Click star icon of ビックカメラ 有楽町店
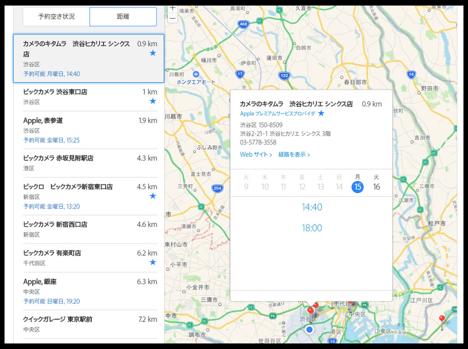 [153, 262]
